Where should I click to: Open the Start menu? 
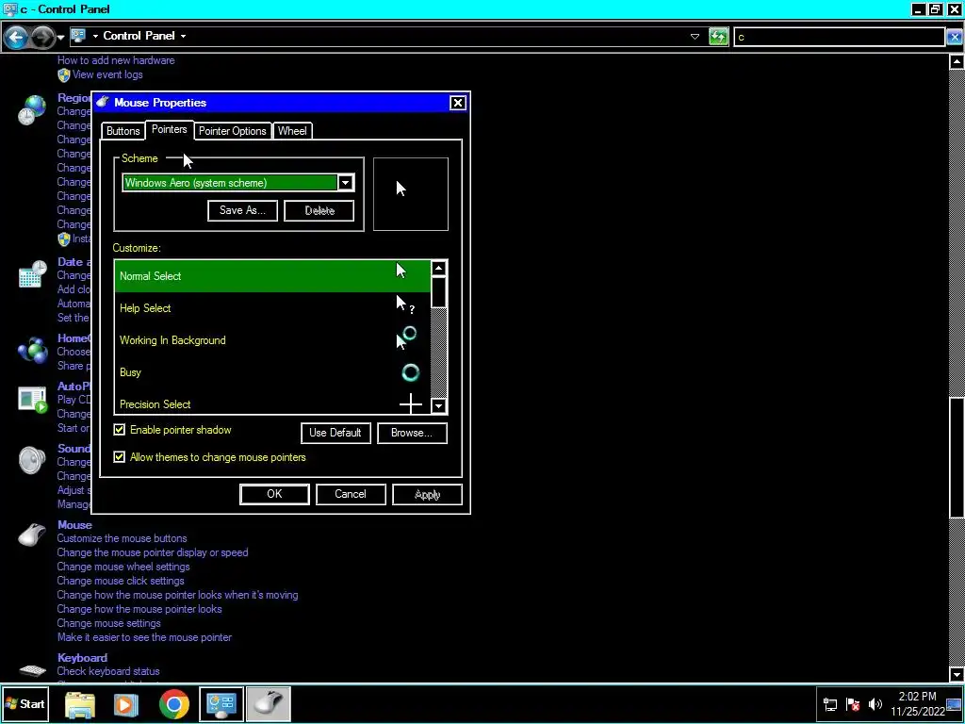pos(25,703)
